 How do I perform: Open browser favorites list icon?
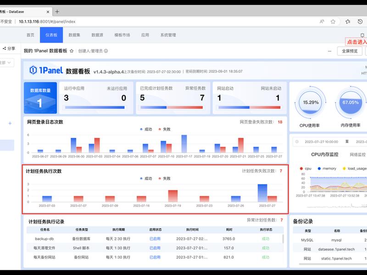348,22
